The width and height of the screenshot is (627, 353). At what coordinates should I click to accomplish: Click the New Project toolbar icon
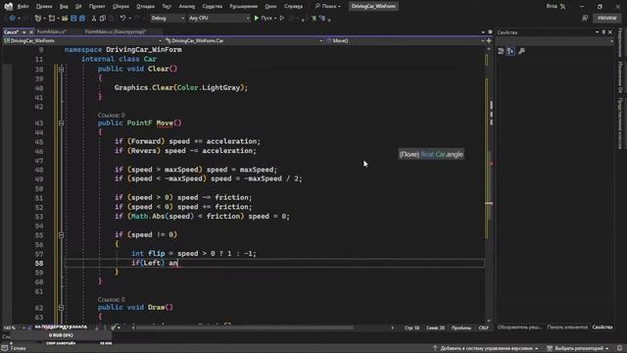point(37,18)
